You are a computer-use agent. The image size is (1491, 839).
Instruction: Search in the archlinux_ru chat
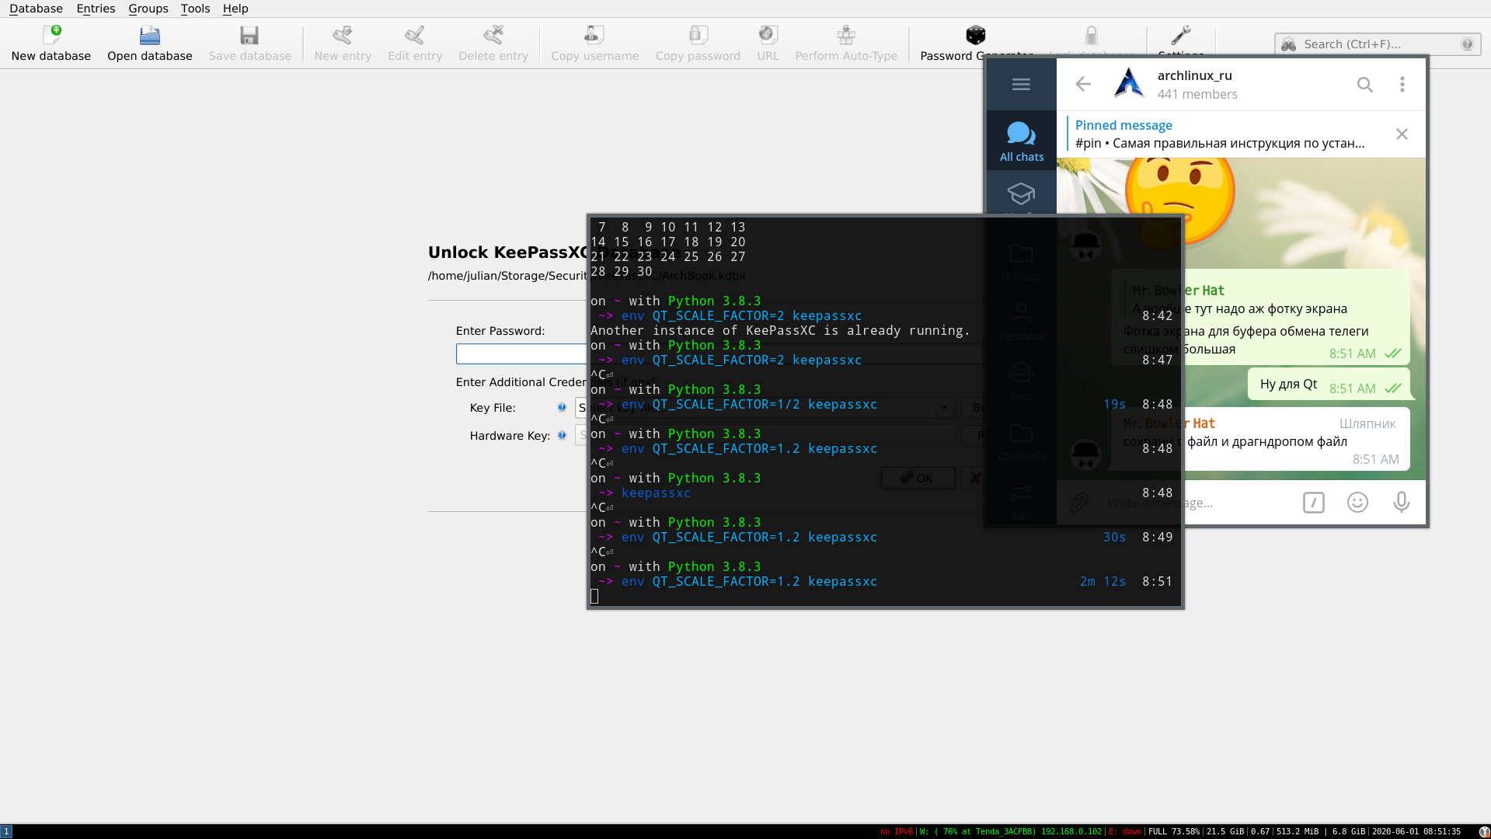[1364, 84]
